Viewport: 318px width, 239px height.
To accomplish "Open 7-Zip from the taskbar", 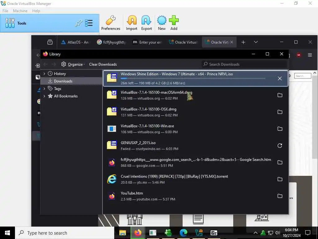I will (x=214, y=233).
